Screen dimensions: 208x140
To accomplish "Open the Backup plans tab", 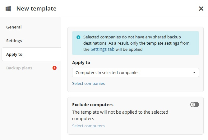I will 19,68.
